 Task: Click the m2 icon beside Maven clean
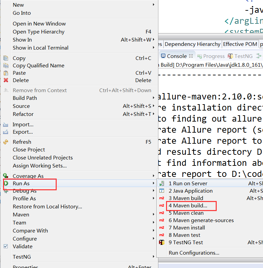pos(162,213)
